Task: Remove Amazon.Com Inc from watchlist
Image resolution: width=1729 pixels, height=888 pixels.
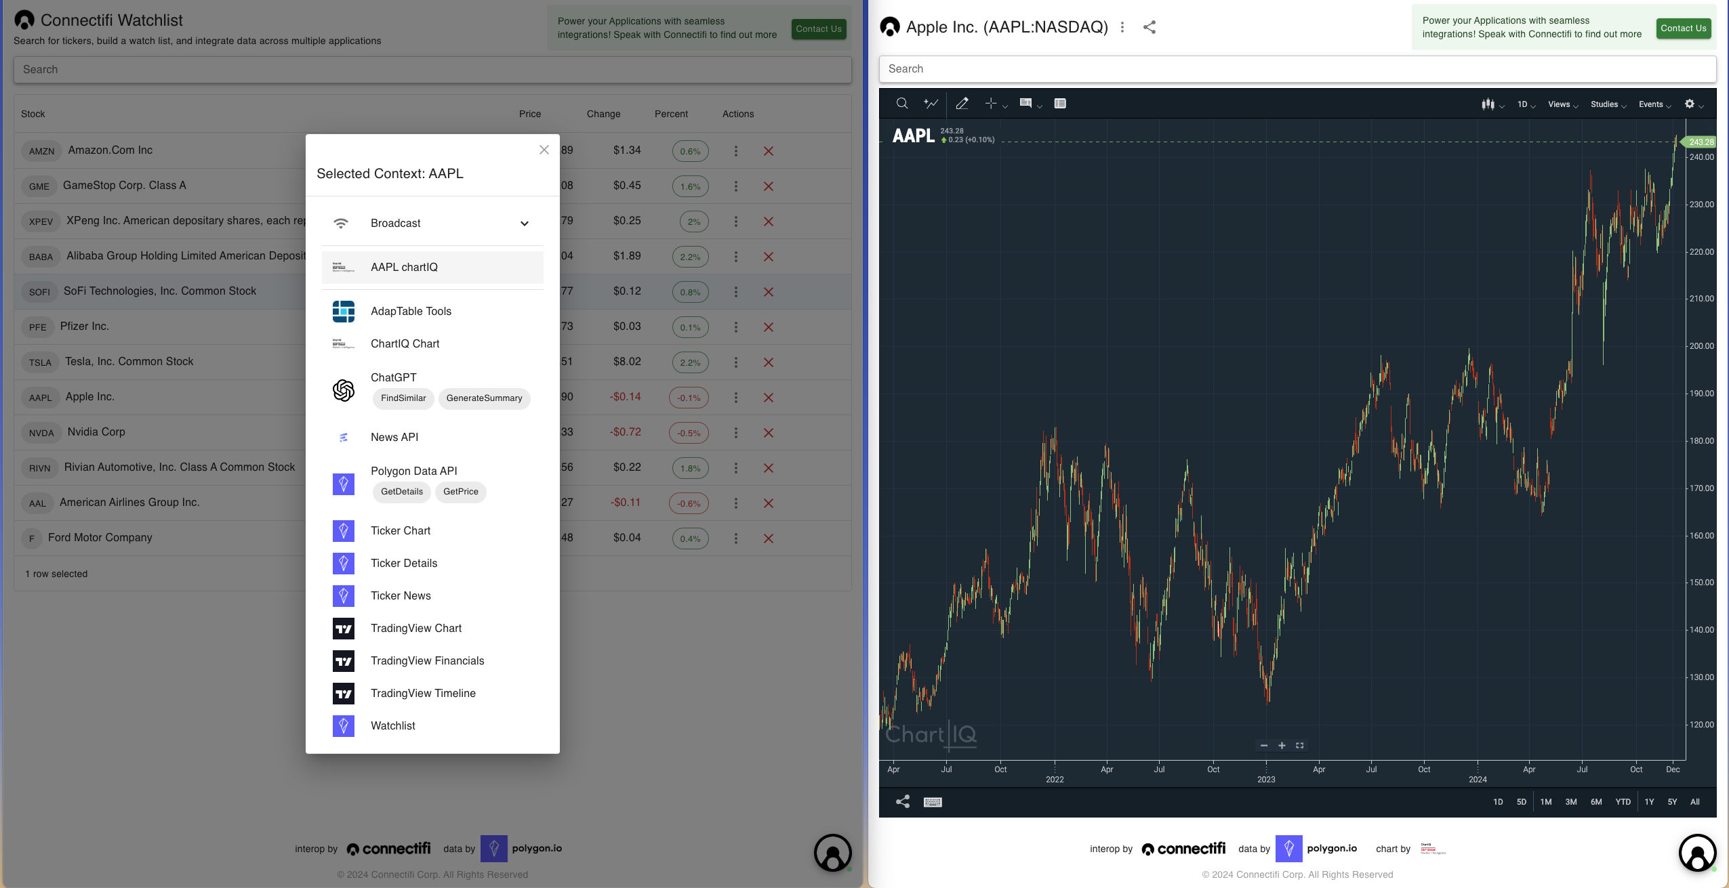Action: click(x=768, y=151)
